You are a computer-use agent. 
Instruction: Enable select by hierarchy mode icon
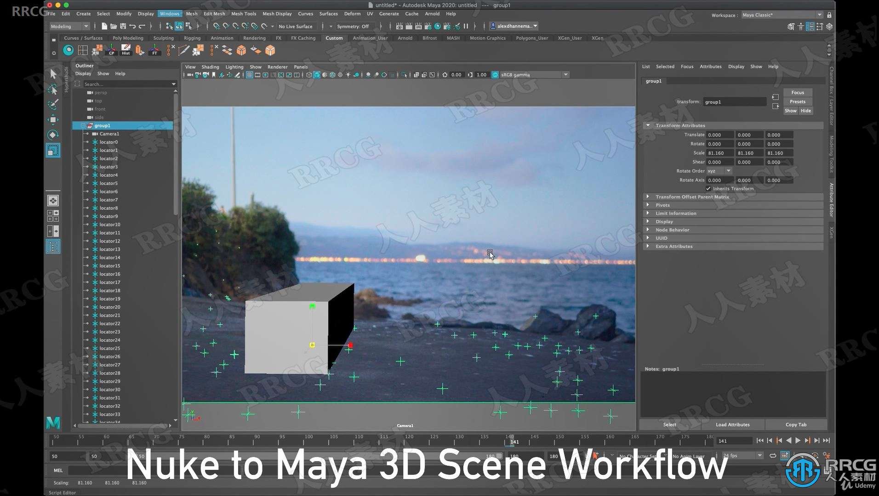pyautogui.click(x=169, y=26)
